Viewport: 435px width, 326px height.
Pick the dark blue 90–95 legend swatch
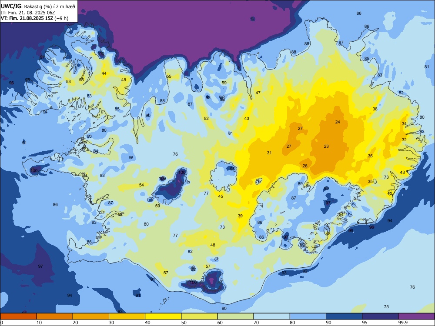[344, 316]
